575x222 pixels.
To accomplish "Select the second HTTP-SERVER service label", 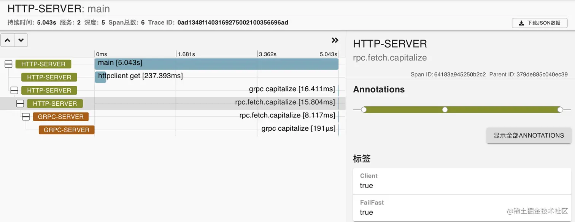I will pyautogui.click(x=49, y=77).
